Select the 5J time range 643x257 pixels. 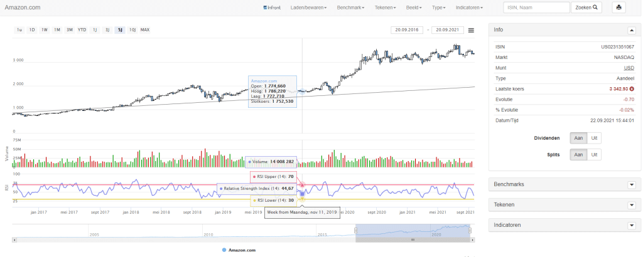[x=120, y=30]
